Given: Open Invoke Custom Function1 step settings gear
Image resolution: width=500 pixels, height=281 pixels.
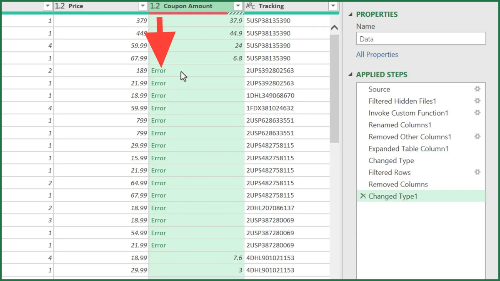Looking at the screenshot, I should (x=477, y=113).
